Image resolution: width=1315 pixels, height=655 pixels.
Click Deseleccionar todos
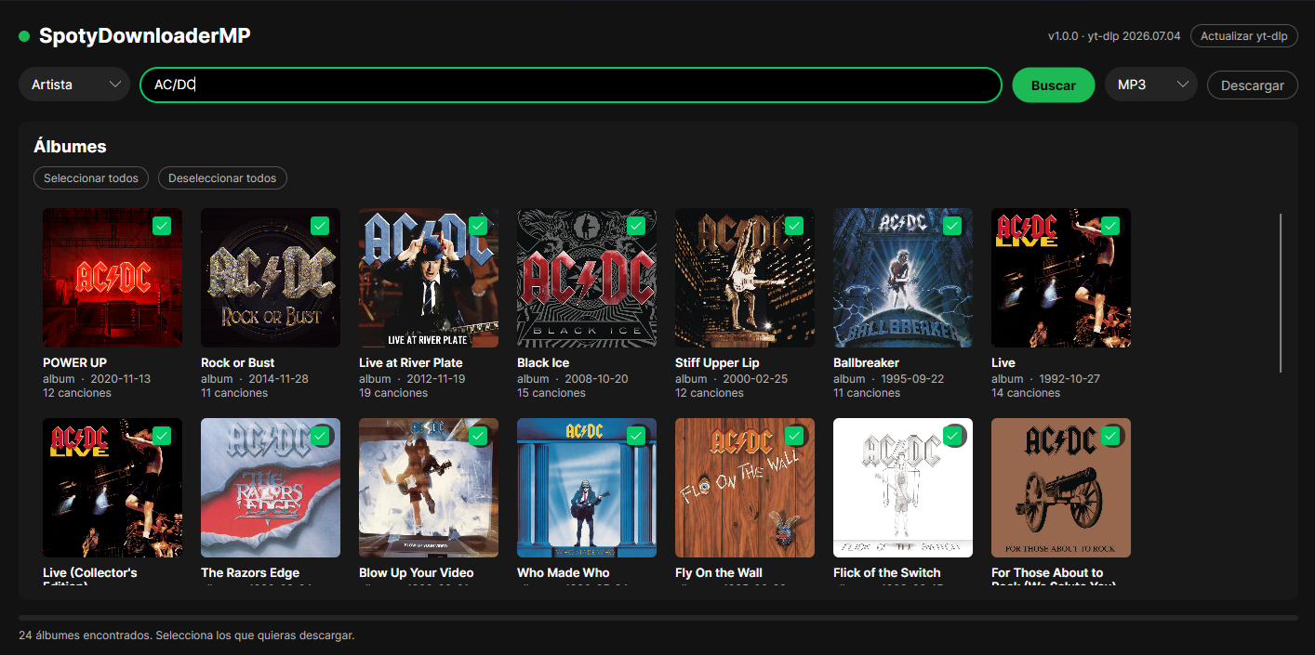pyautogui.click(x=222, y=177)
